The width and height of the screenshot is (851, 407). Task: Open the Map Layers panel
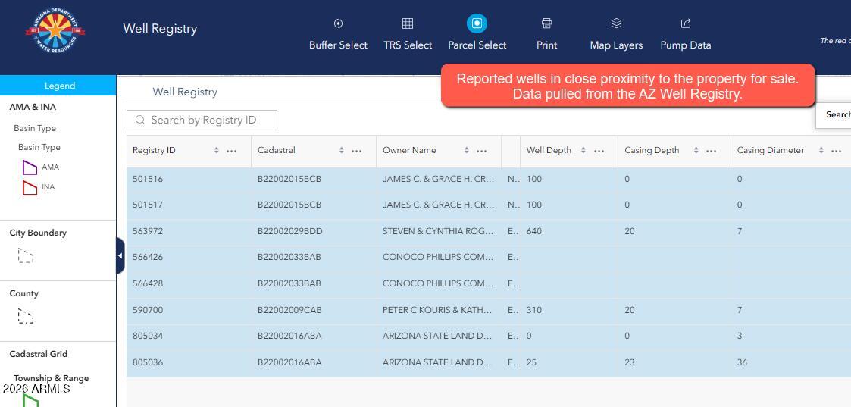pyautogui.click(x=616, y=23)
